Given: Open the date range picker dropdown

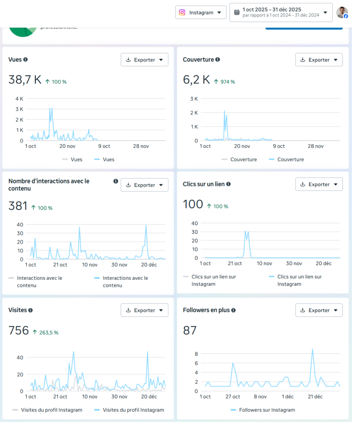Looking at the screenshot, I should click(x=281, y=12).
